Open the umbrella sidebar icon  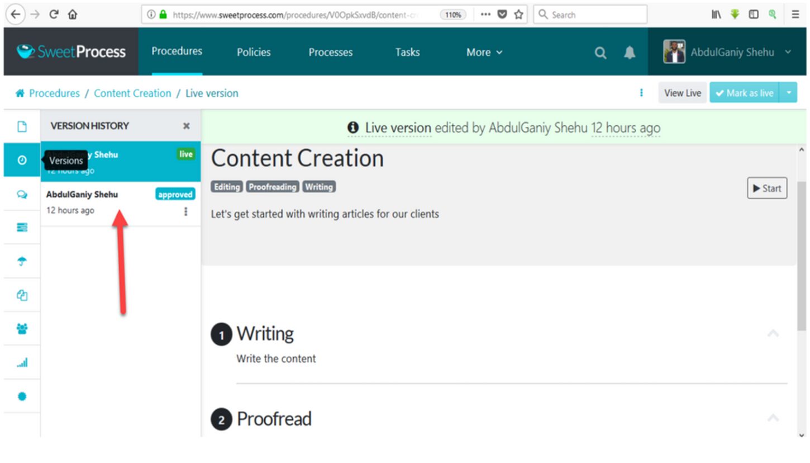(22, 261)
